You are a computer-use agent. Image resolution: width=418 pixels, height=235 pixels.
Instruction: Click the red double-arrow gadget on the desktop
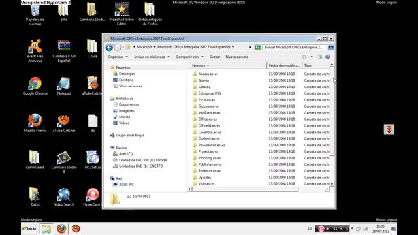(x=389, y=129)
